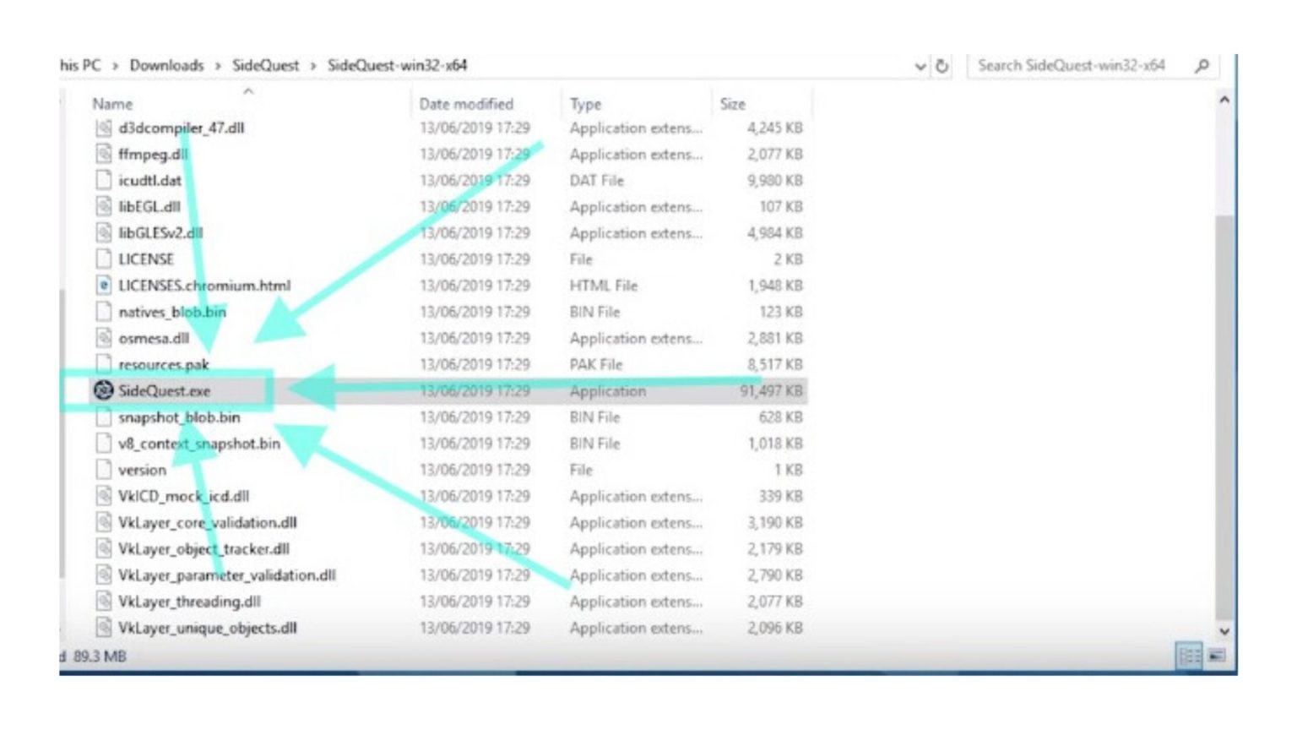Open the address bar history dropdown
The image size is (1297, 730).
tap(920, 66)
